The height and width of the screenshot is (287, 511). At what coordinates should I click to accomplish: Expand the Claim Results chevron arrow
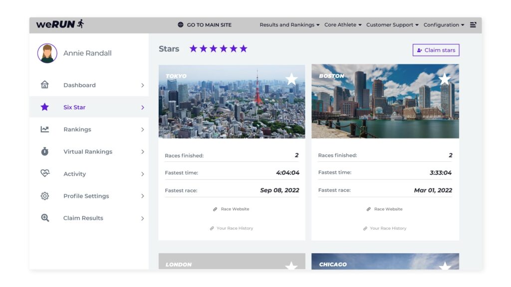(142, 218)
